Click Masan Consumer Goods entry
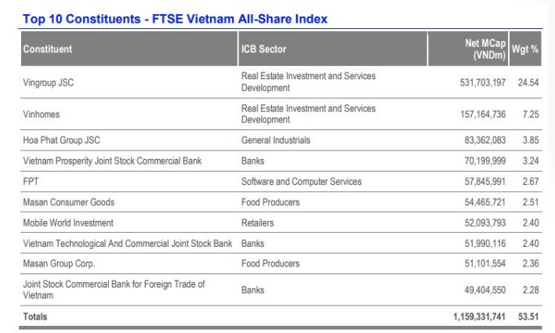 (x=69, y=202)
